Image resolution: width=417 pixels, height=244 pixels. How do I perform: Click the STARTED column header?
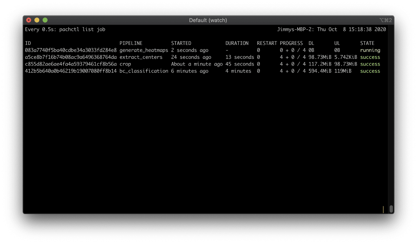coord(181,43)
